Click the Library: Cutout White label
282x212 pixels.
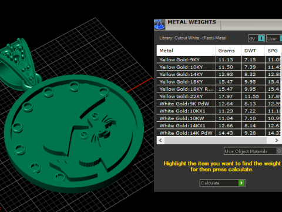pos(193,38)
